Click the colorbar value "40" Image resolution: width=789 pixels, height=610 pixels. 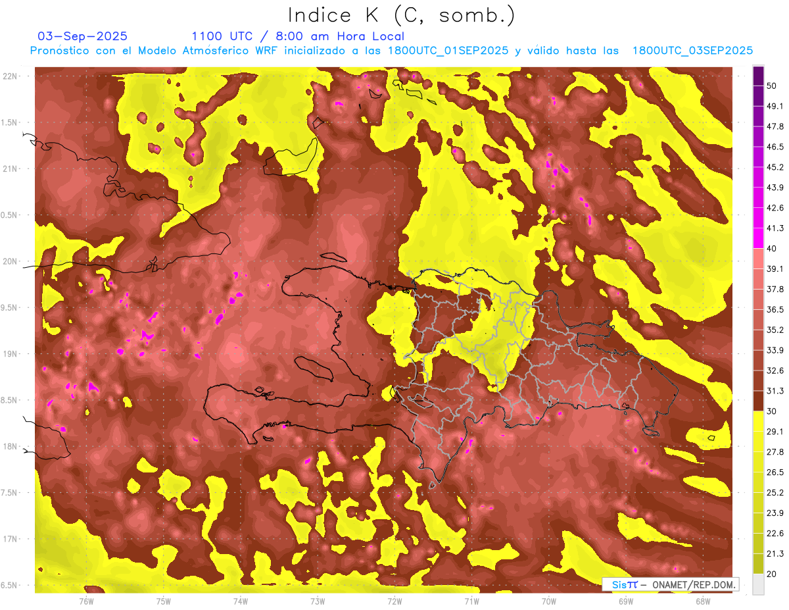click(772, 248)
